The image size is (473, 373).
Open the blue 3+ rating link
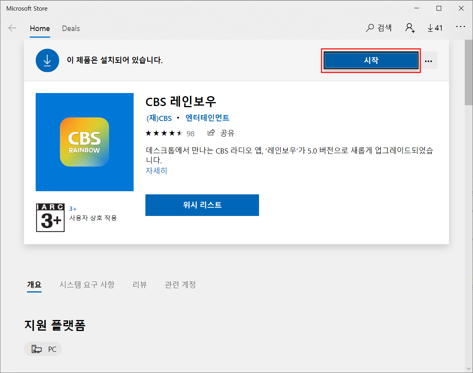(73, 209)
